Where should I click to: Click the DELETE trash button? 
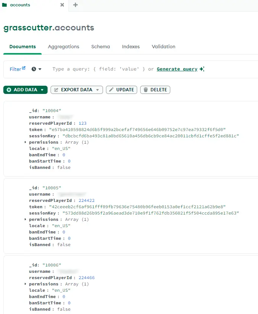pyautogui.click(x=155, y=90)
